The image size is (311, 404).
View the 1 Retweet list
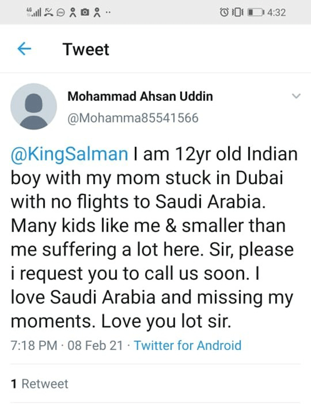click(x=39, y=384)
